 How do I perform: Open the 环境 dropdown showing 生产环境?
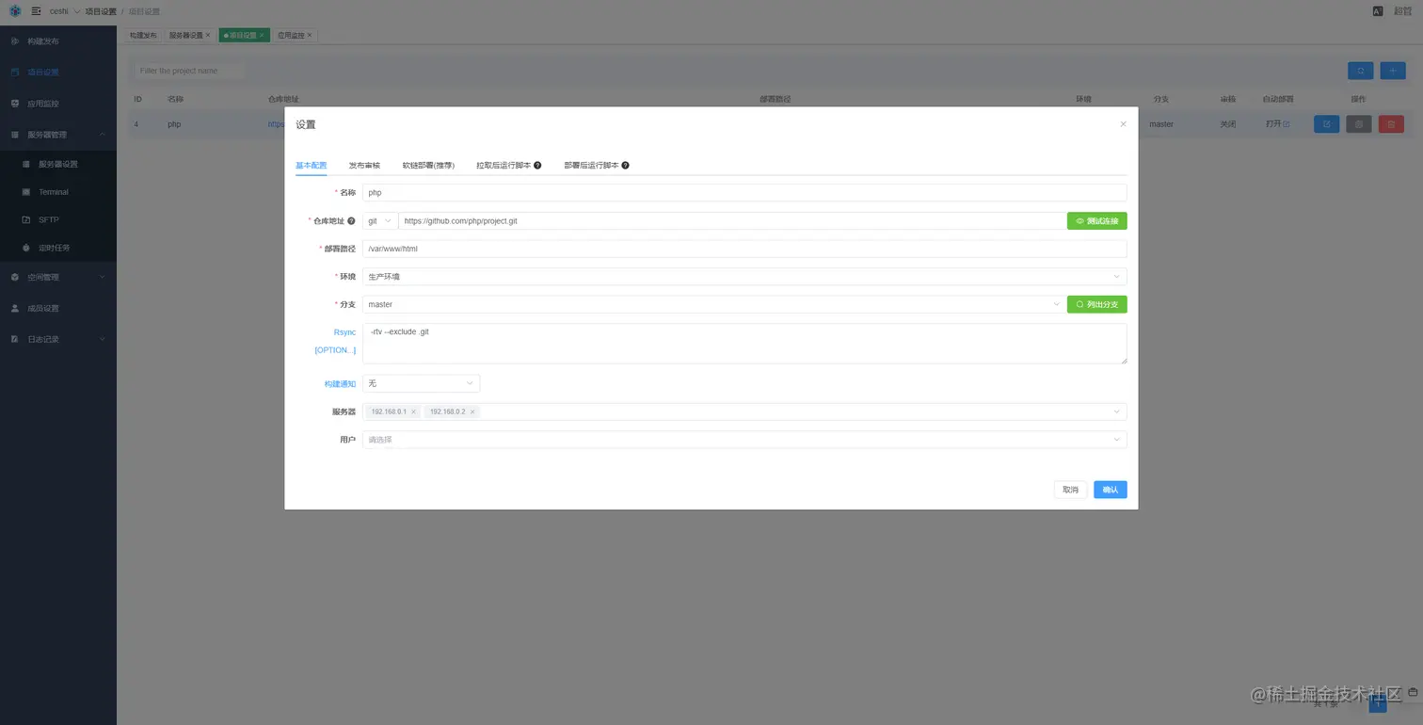tap(744, 277)
